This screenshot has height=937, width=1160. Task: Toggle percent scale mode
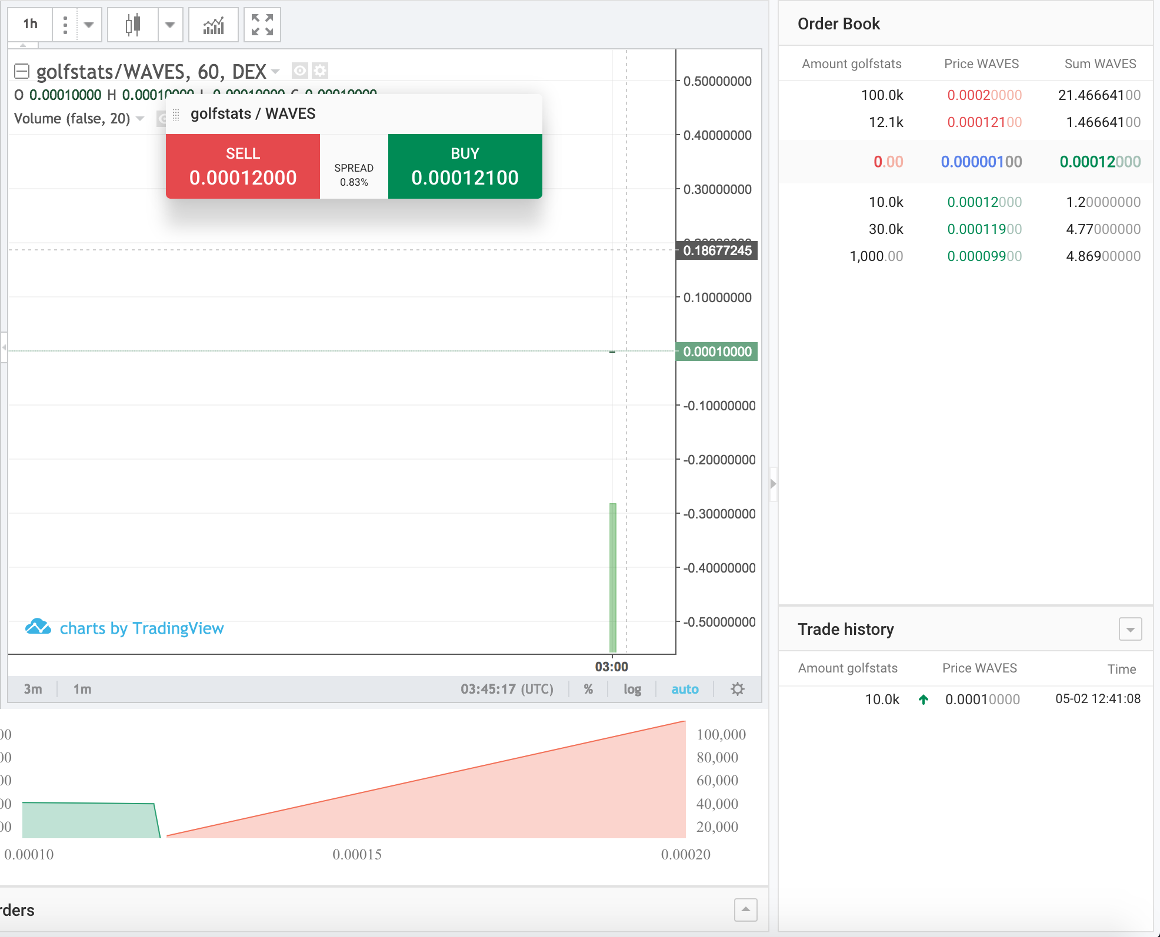coord(588,689)
